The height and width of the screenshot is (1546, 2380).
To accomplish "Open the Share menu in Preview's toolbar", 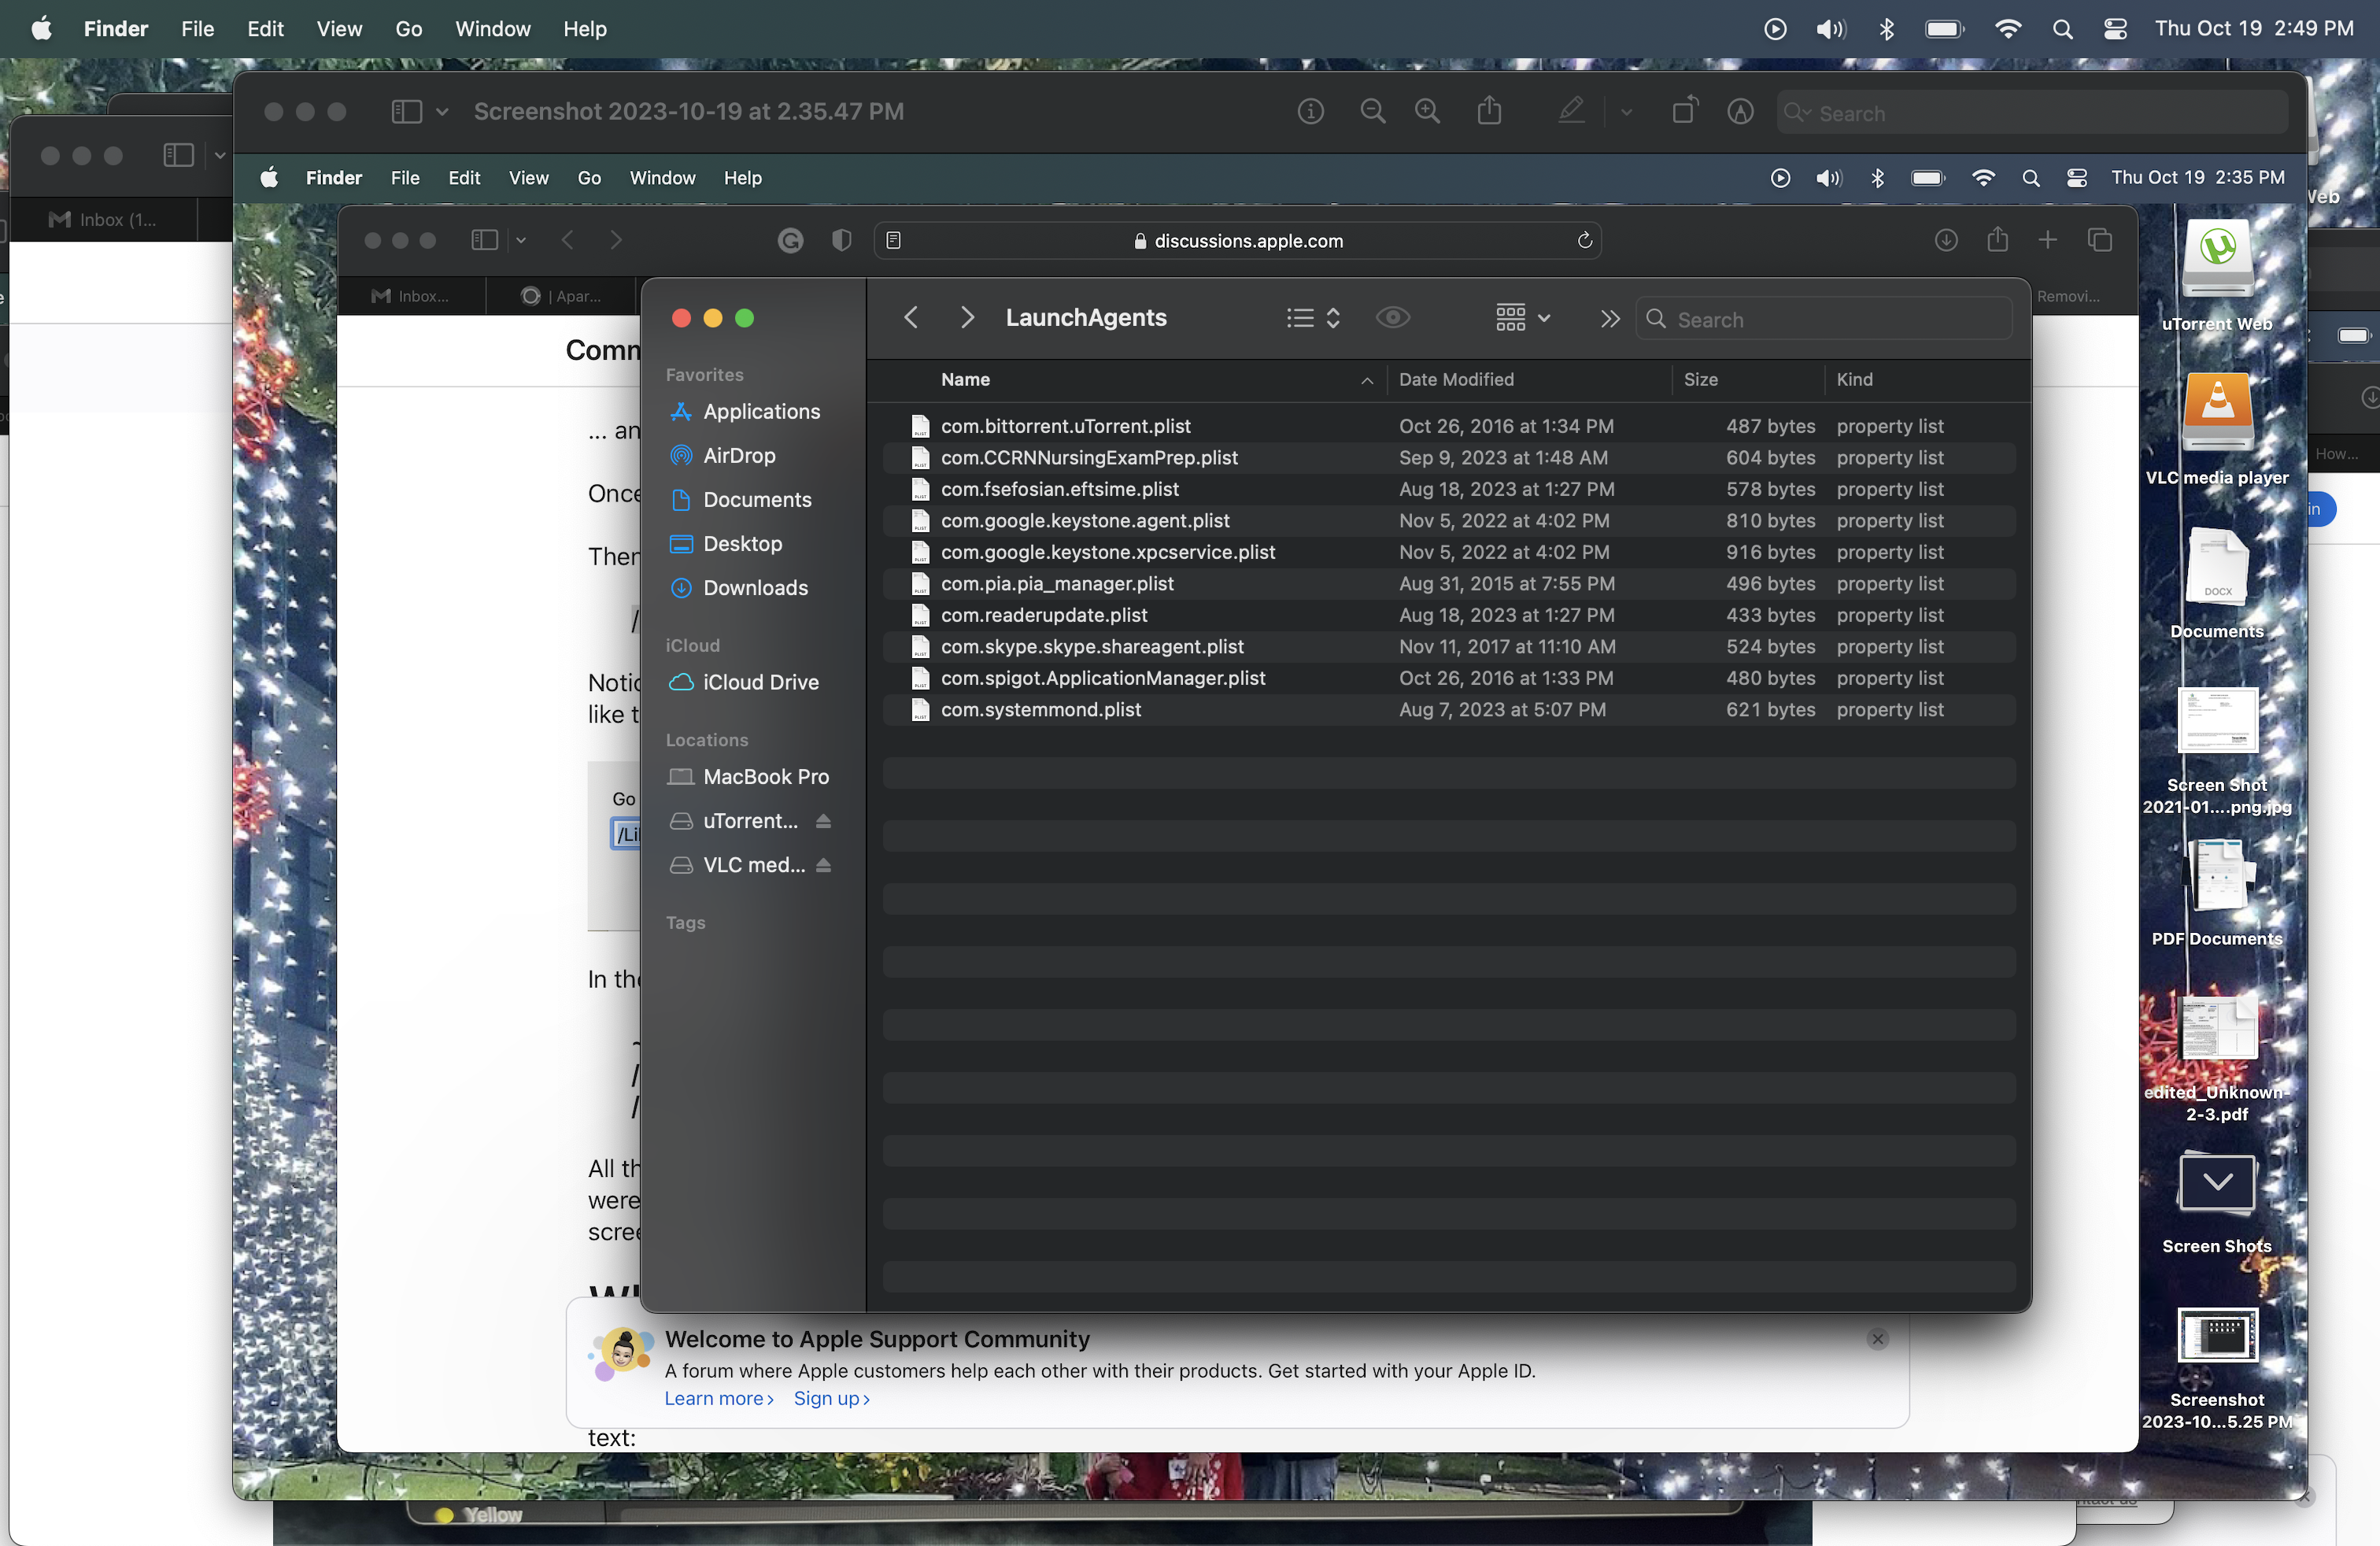I will [x=1489, y=111].
